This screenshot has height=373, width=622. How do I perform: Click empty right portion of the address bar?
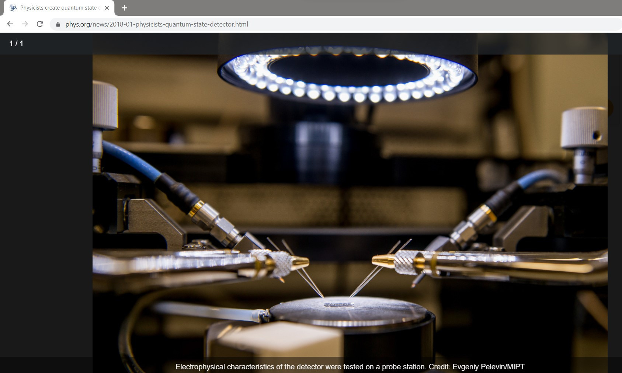[442, 24]
